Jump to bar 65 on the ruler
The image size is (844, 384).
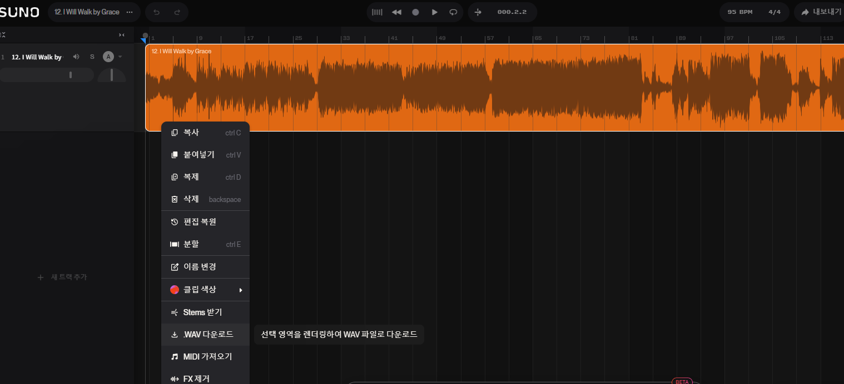538,38
